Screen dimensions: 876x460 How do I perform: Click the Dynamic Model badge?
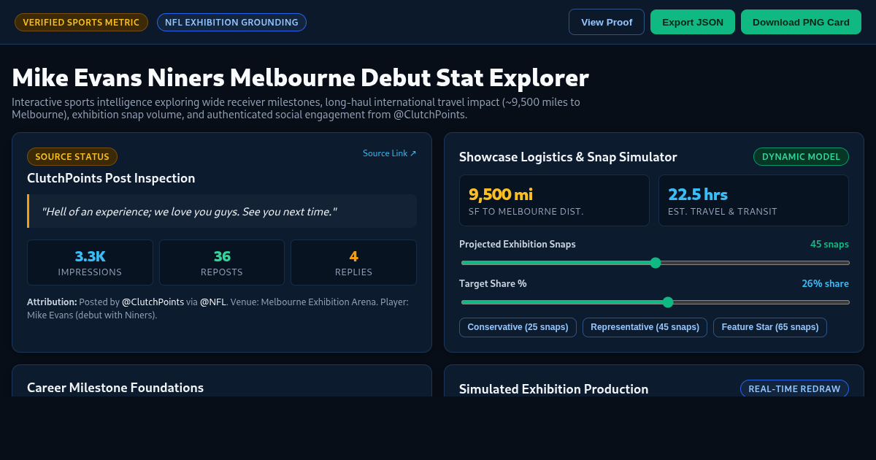point(801,157)
